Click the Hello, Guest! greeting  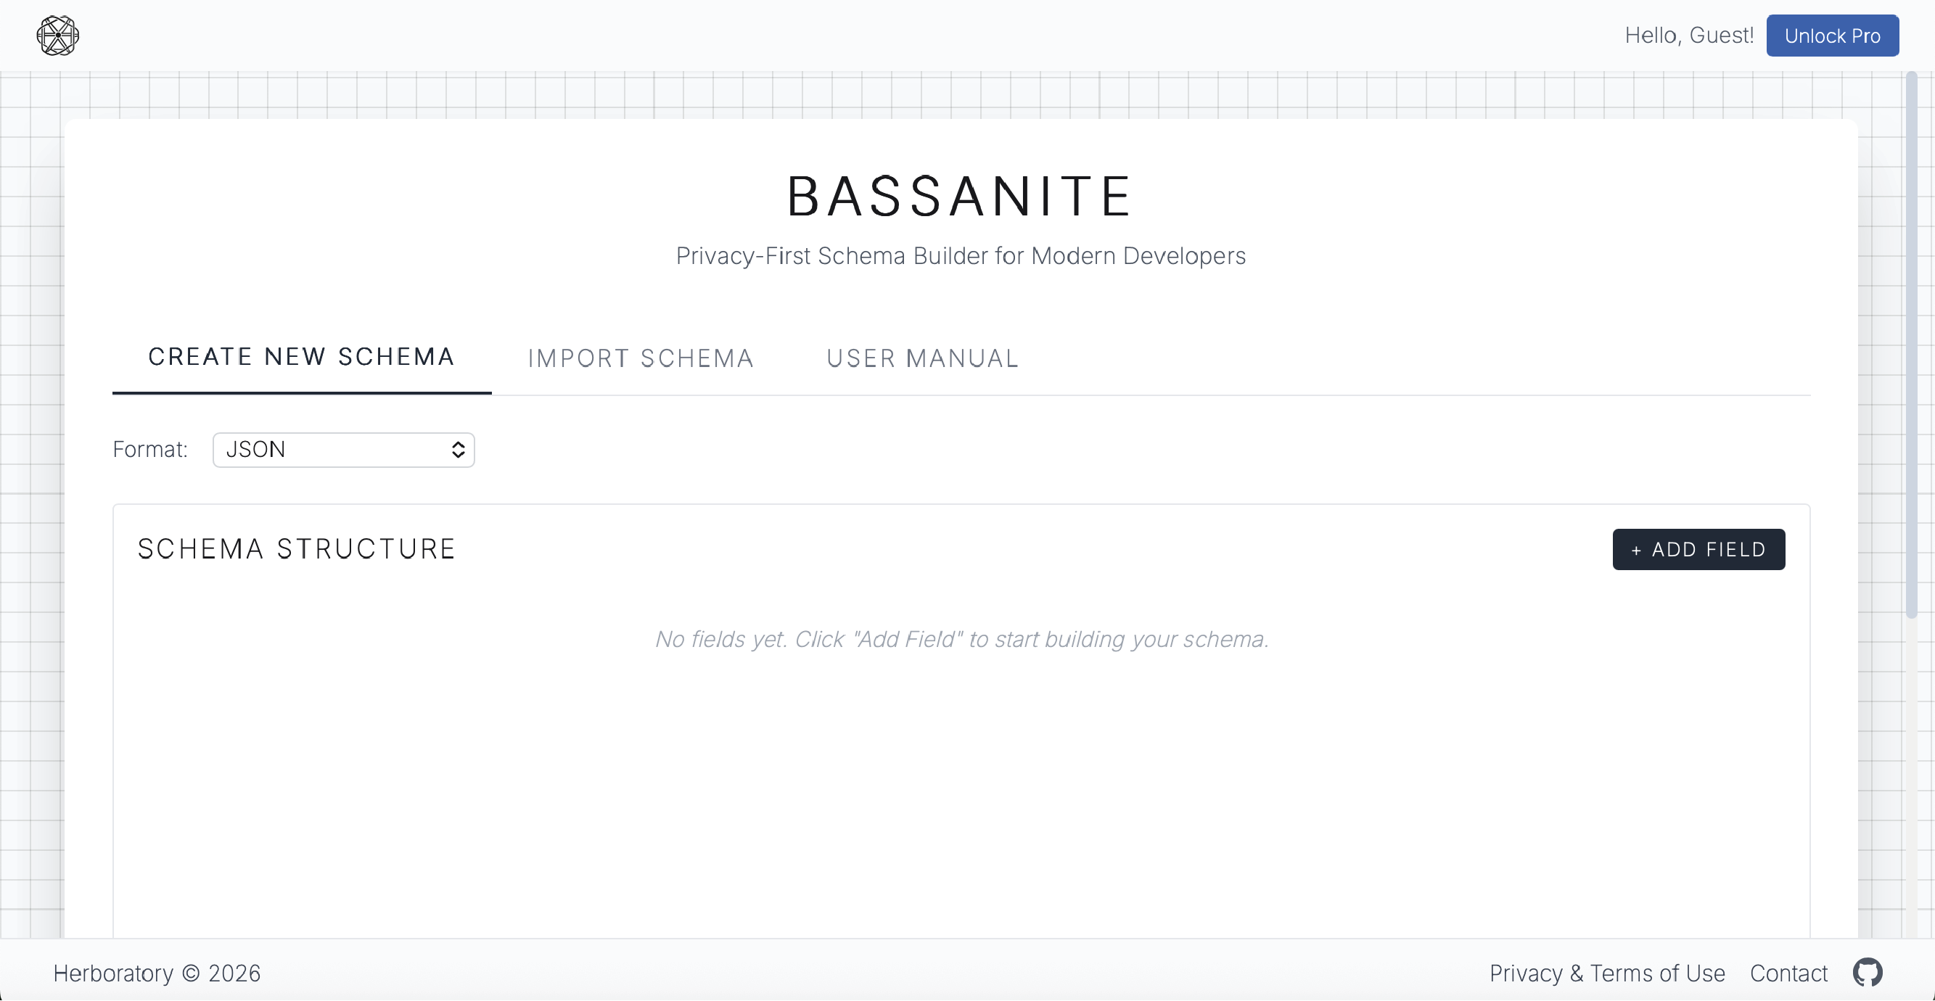tap(1689, 35)
